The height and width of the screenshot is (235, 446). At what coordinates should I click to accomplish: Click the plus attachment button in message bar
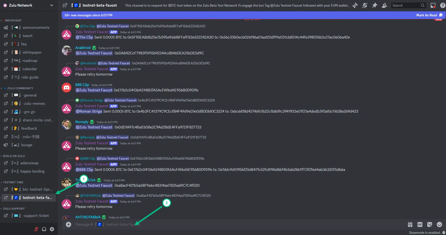click(68, 224)
